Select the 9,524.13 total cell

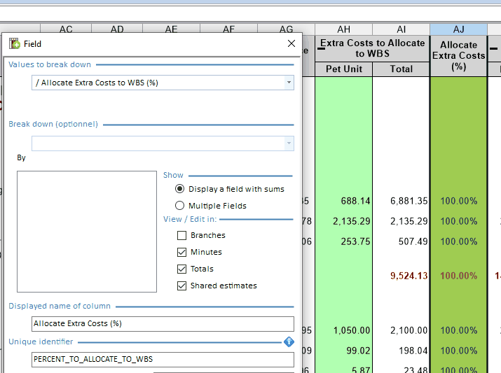[408, 276]
